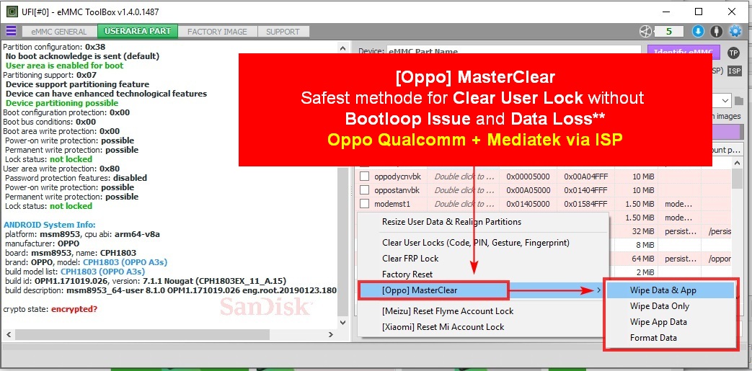Image resolution: width=752 pixels, height=371 pixels.
Task: Click the end address 0x01584FFF cell
Action: (585, 204)
